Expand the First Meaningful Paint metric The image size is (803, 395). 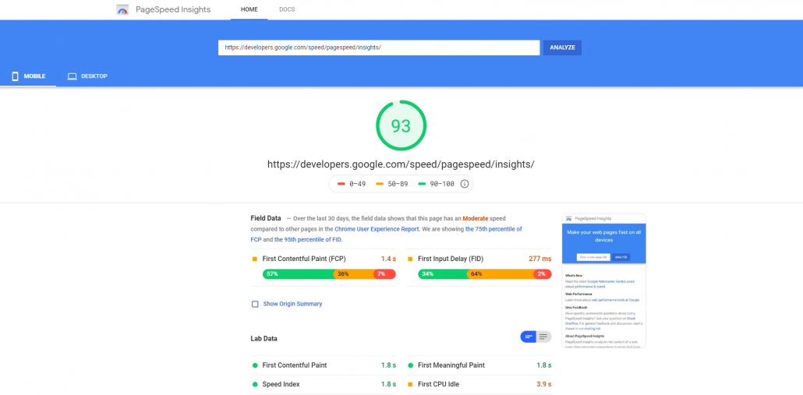(451, 365)
